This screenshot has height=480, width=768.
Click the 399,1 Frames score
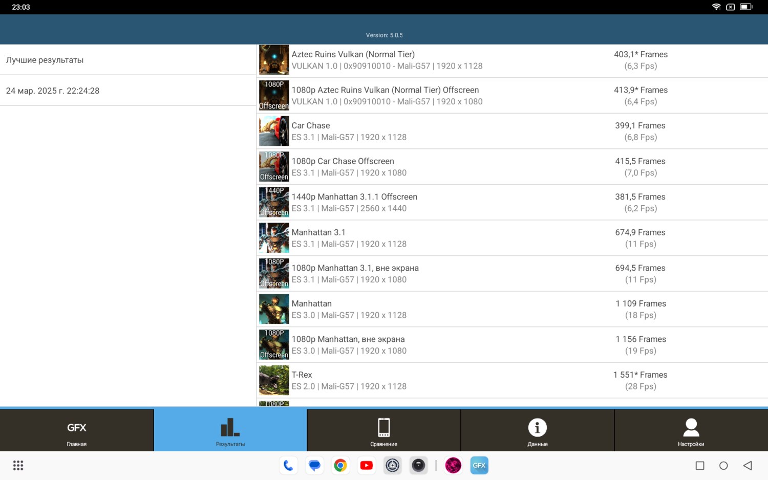coord(641,125)
